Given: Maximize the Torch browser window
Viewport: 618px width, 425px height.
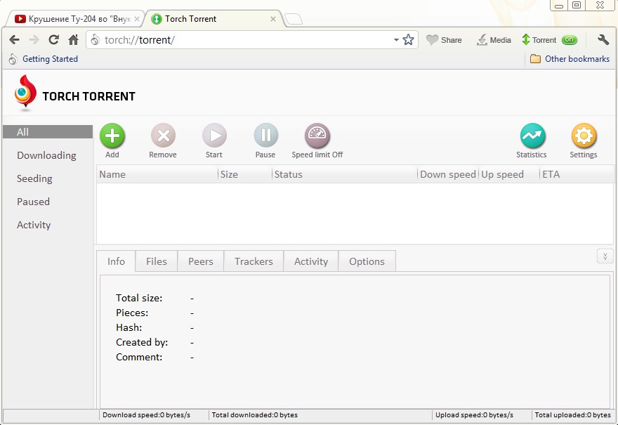Looking at the screenshot, I should pyautogui.click(x=577, y=5).
